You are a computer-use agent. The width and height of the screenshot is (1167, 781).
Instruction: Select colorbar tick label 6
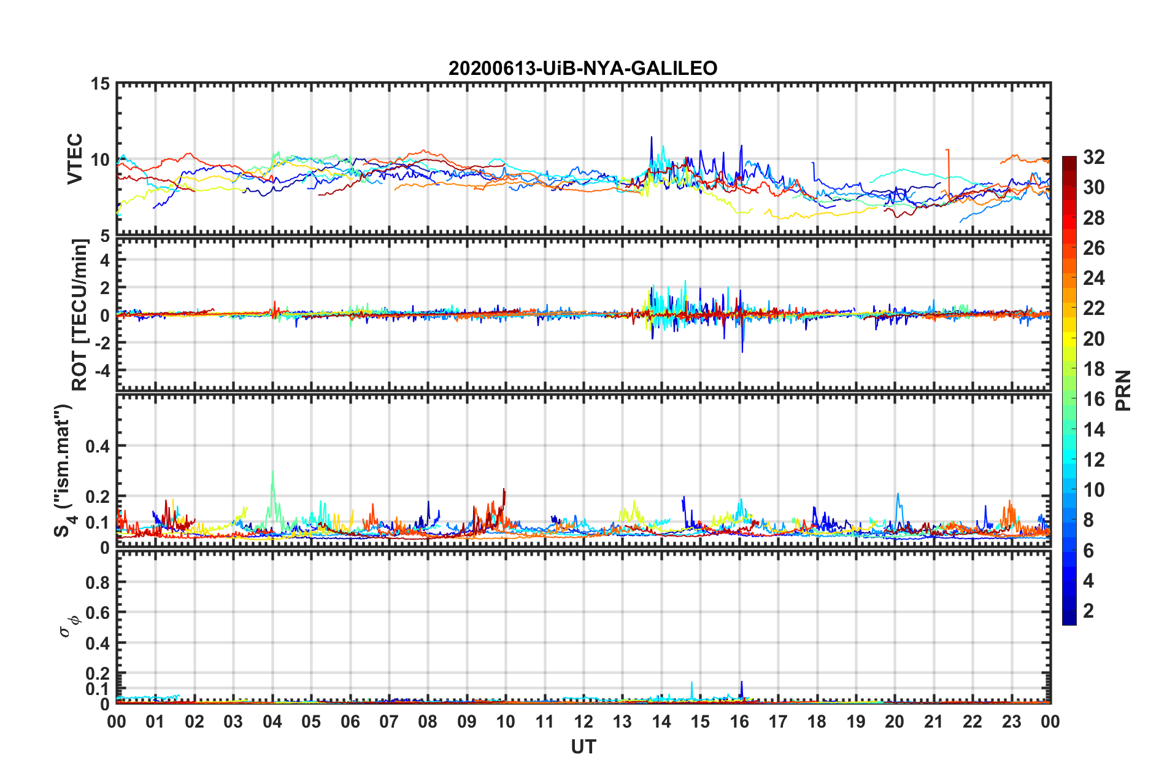1088,551
